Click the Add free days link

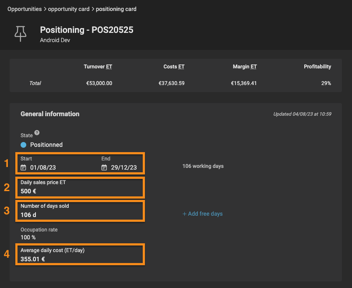pyautogui.click(x=203, y=214)
